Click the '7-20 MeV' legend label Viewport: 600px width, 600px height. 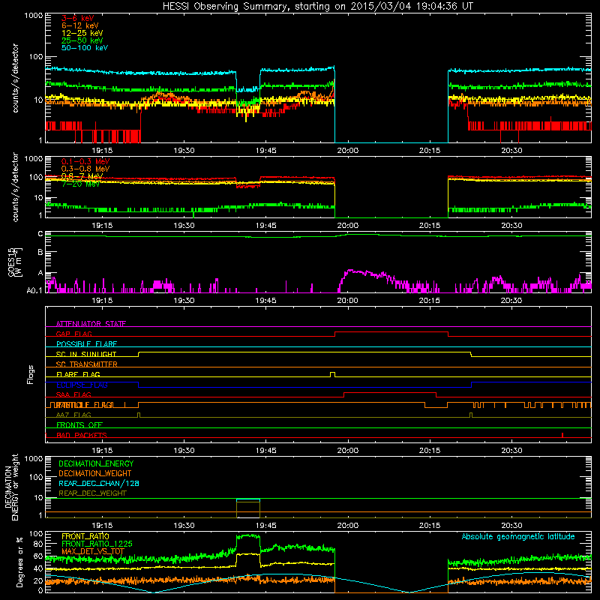click(80, 184)
